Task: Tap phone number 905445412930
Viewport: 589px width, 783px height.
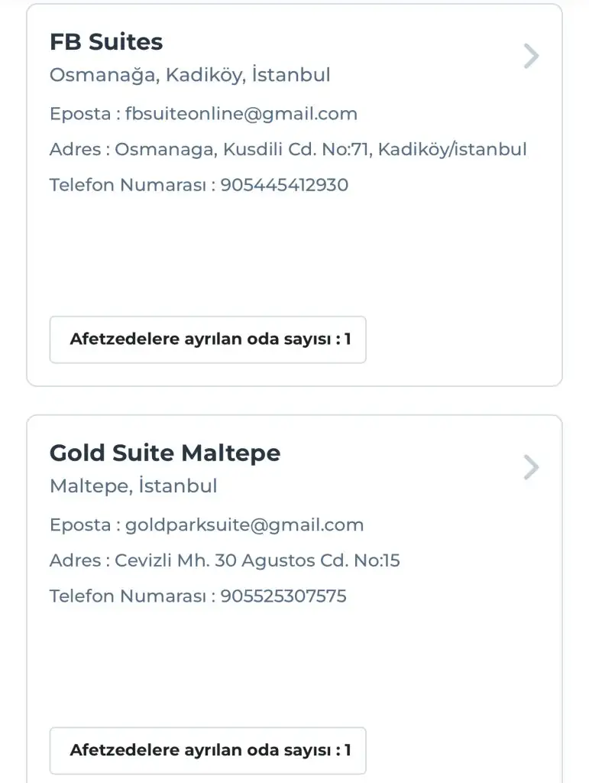Action: (284, 185)
